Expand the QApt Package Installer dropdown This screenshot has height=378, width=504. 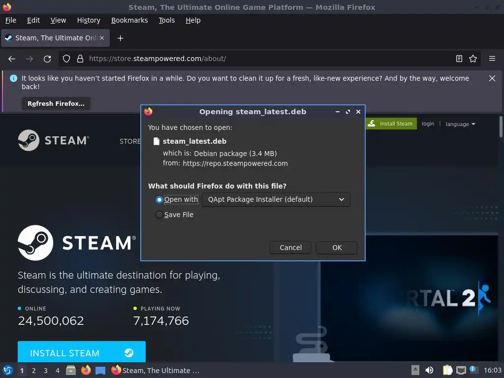(276, 200)
